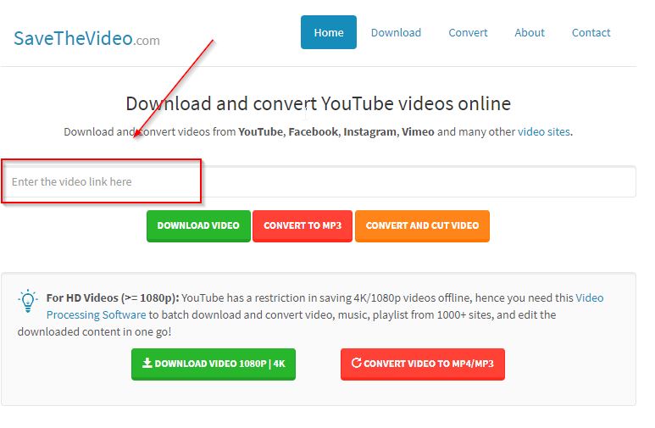Click the Convert to MP3 button
The height and width of the screenshot is (428, 655).
(303, 225)
